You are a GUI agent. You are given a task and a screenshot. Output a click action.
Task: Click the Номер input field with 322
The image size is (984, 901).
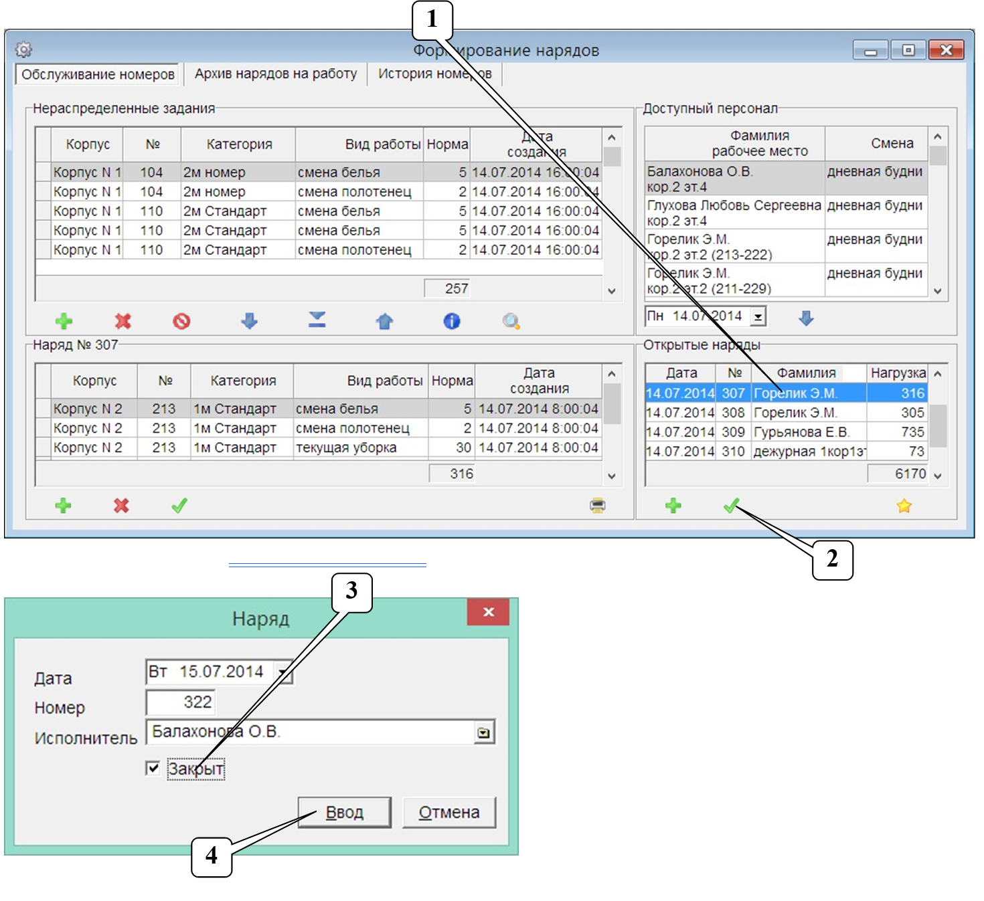coord(181,702)
